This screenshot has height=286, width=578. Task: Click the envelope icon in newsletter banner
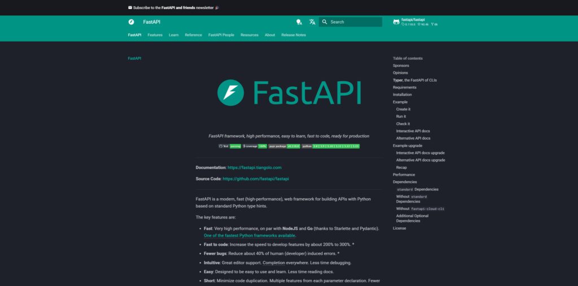tap(130, 8)
